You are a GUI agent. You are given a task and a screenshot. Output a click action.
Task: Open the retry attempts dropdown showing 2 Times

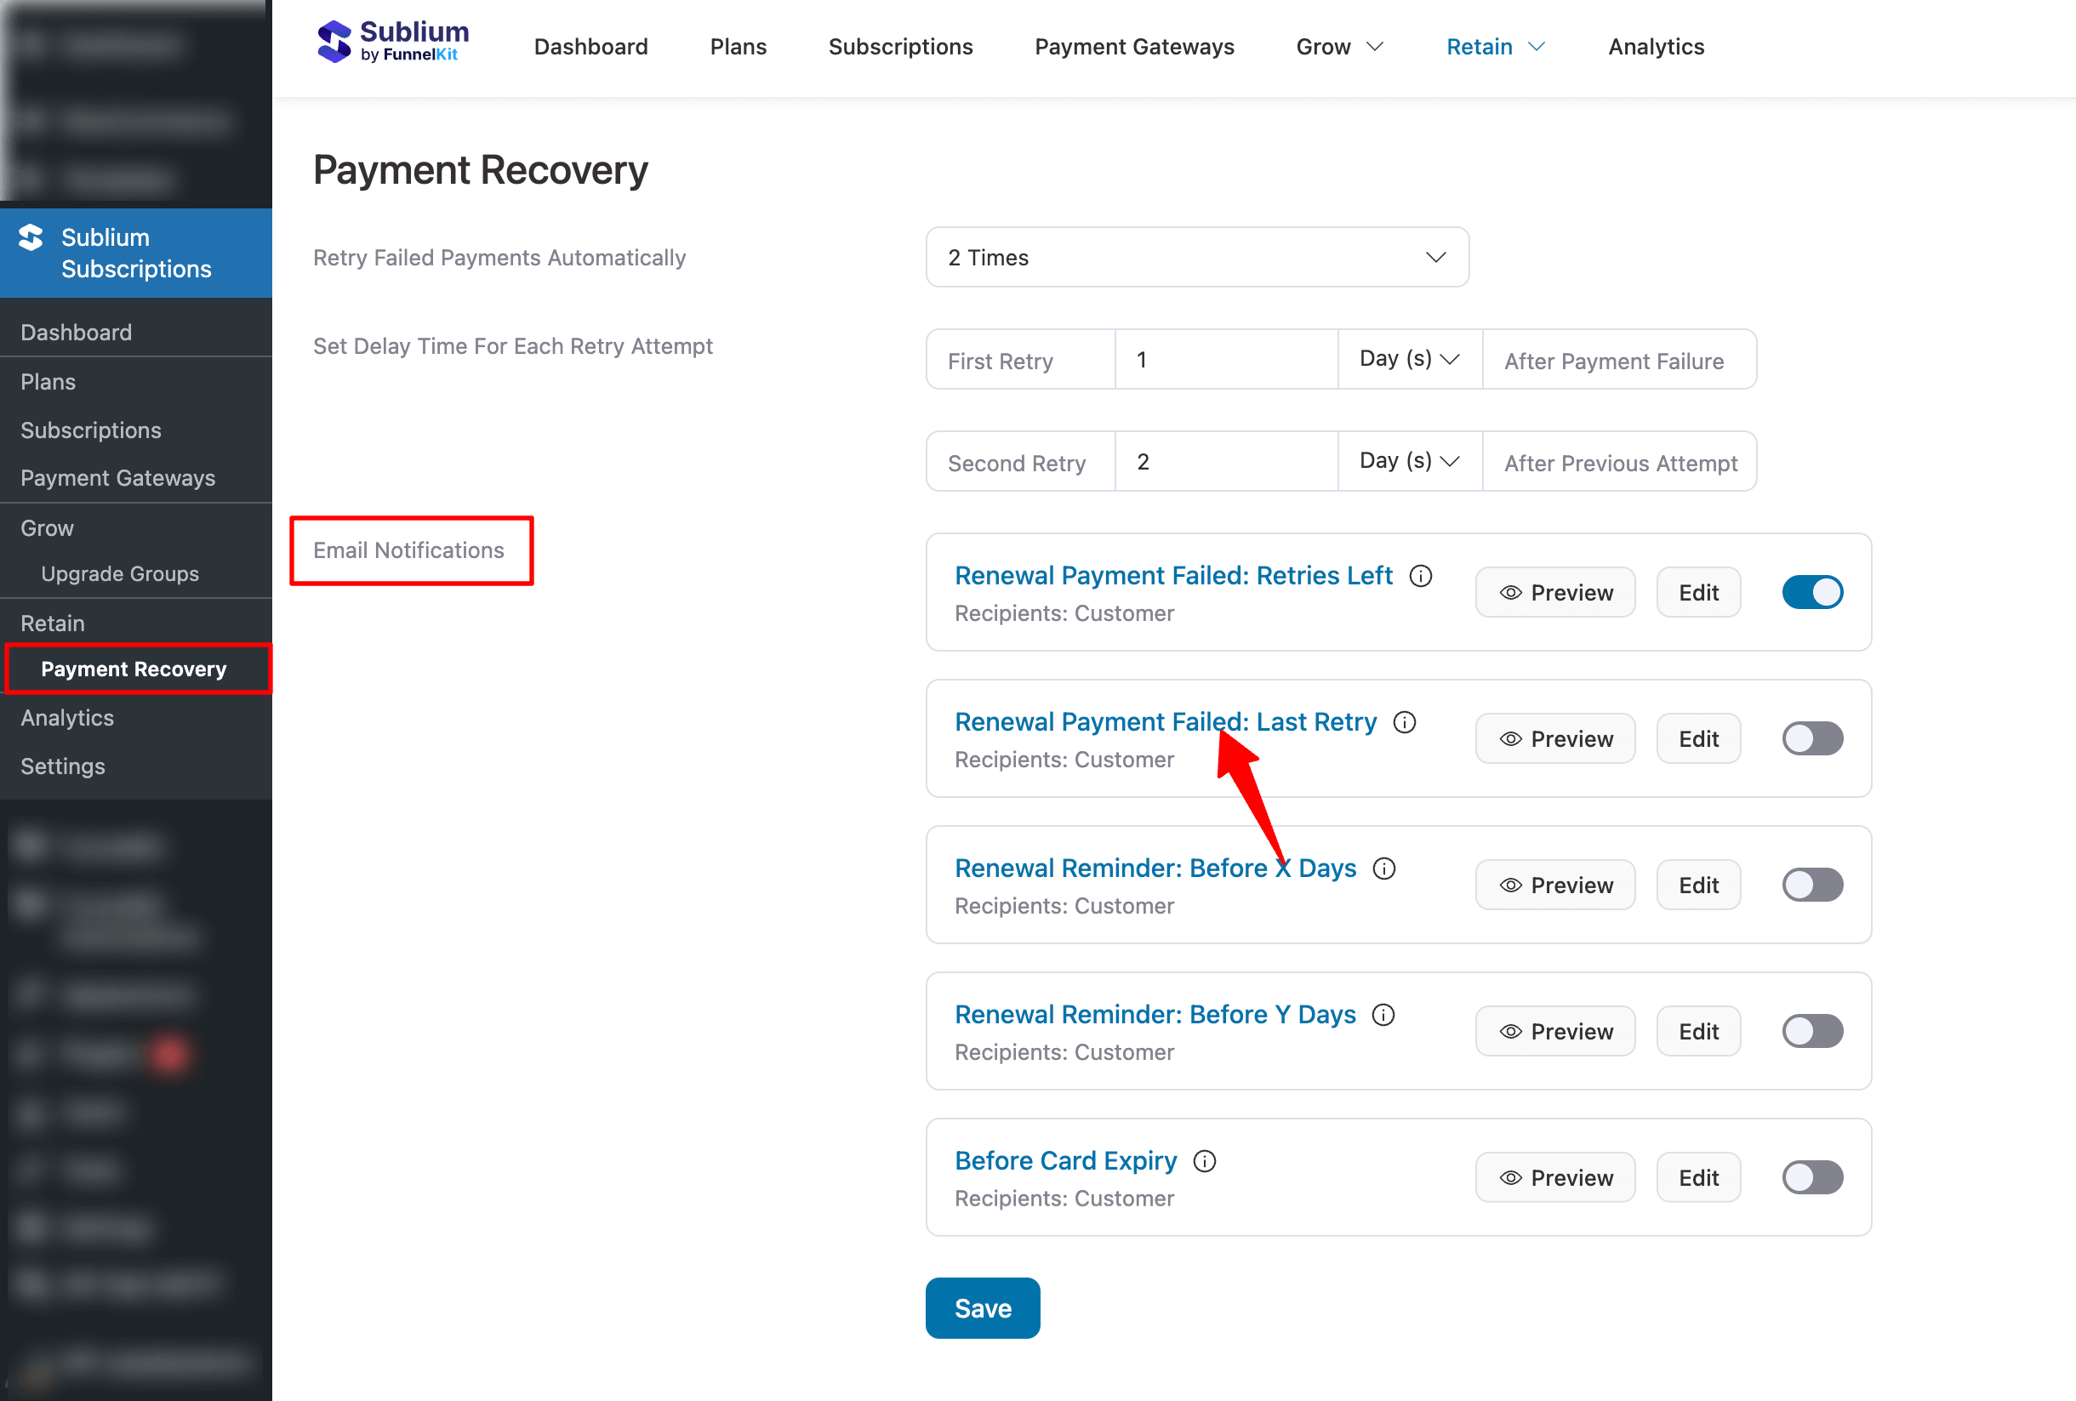click(x=1197, y=257)
